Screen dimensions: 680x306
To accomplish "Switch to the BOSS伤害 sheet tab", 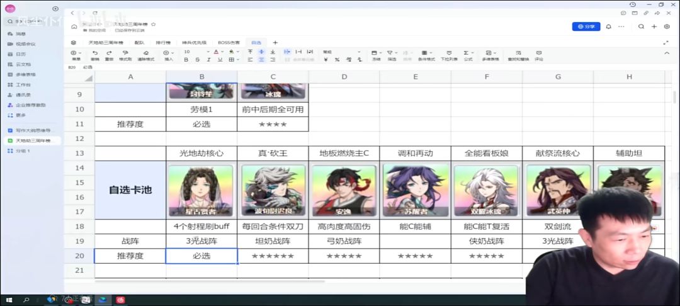I will click(x=229, y=42).
